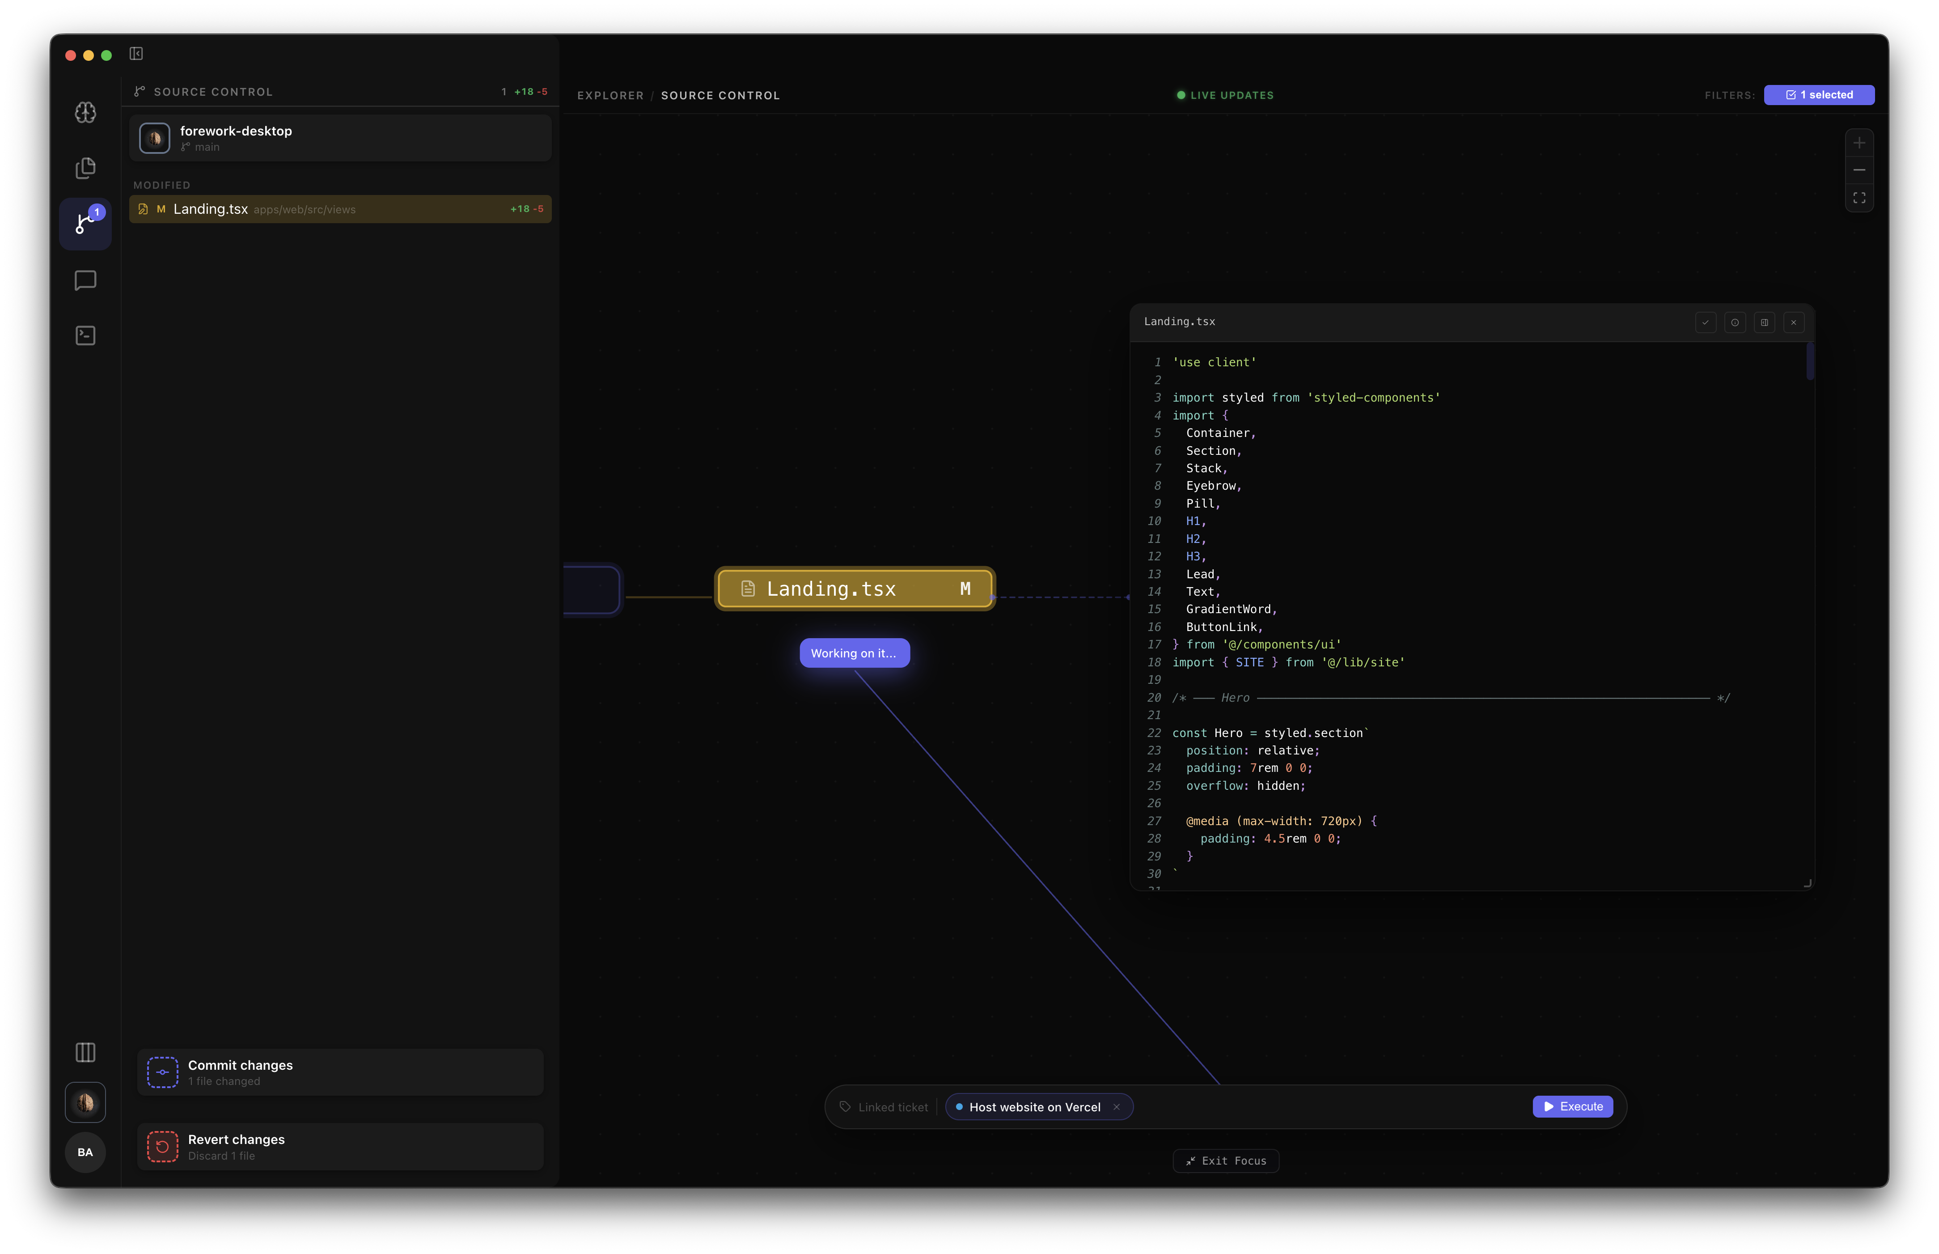
Task: Click the partially visible node left of Landing.tsx
Action: pyautogui.click(x=592, y=589)
